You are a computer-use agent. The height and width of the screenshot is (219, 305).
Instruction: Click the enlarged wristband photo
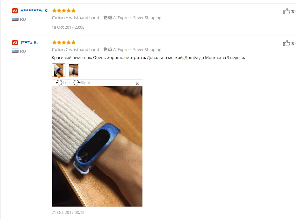97,146
